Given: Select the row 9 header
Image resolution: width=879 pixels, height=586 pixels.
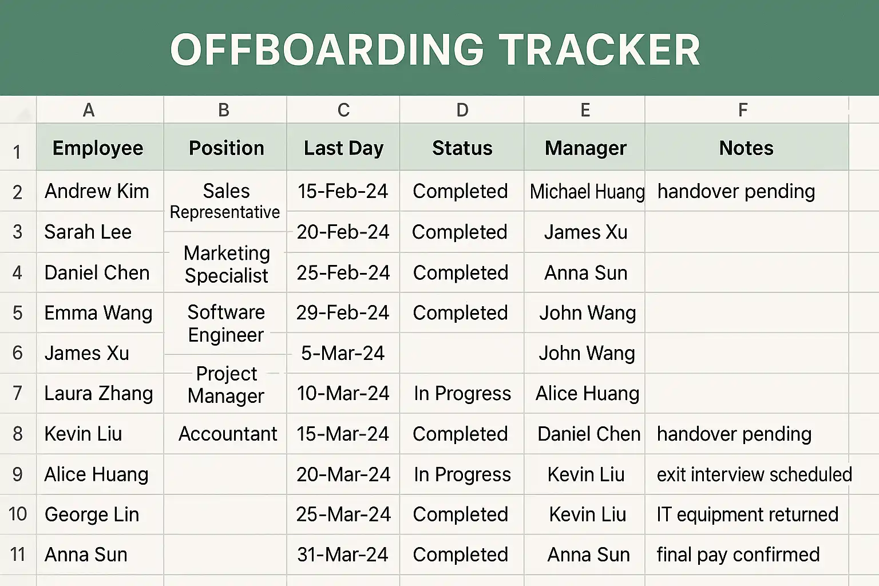Looking at the screenshot, I should click(18, 474).
